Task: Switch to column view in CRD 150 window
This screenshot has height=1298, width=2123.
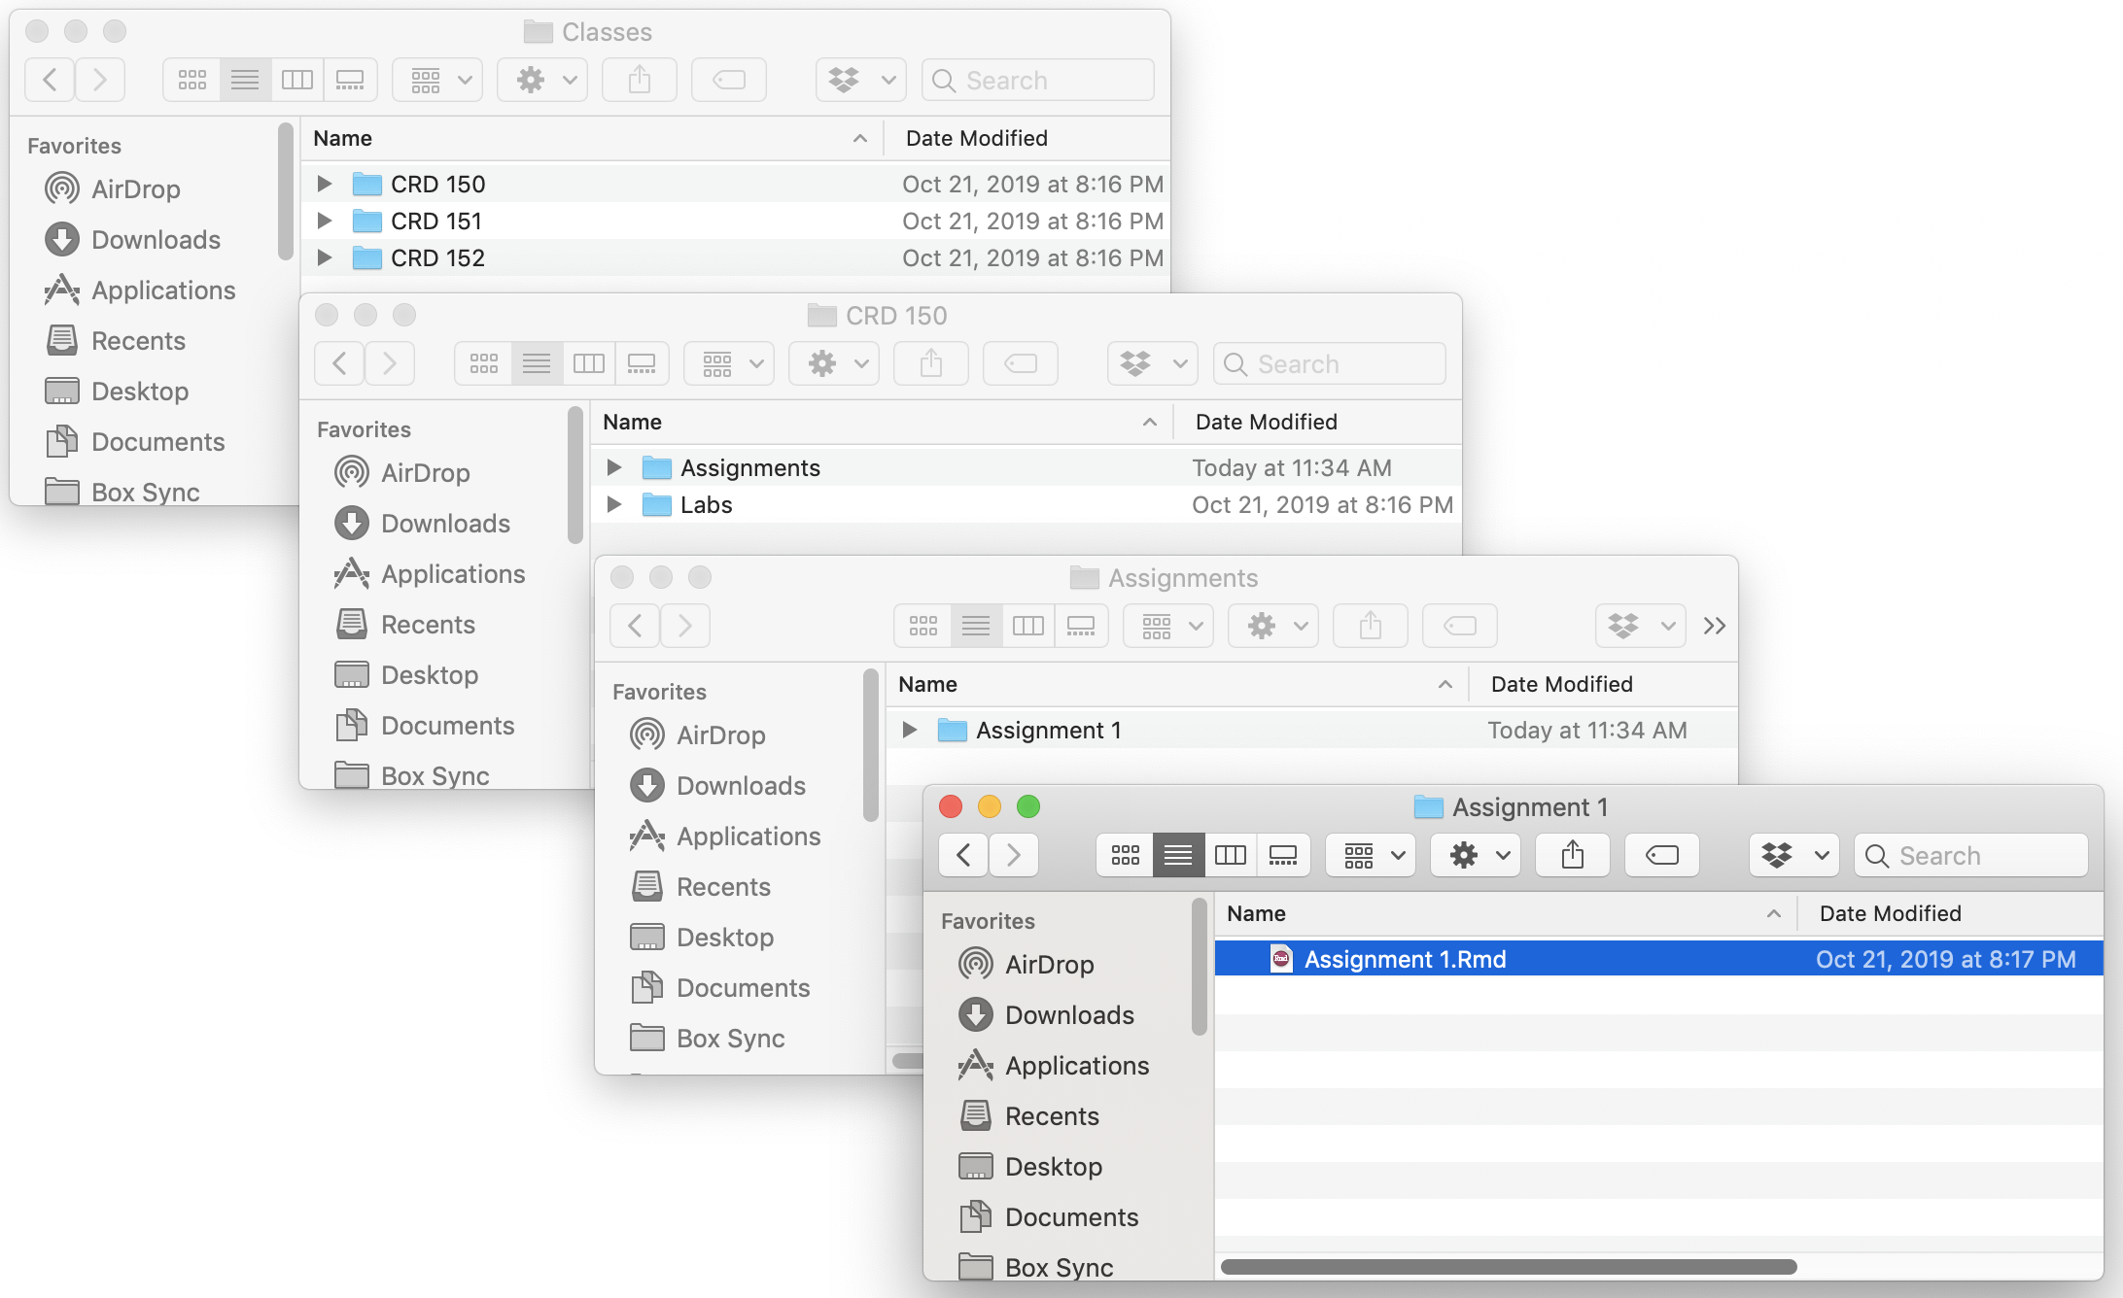Action: click(589, 363)
